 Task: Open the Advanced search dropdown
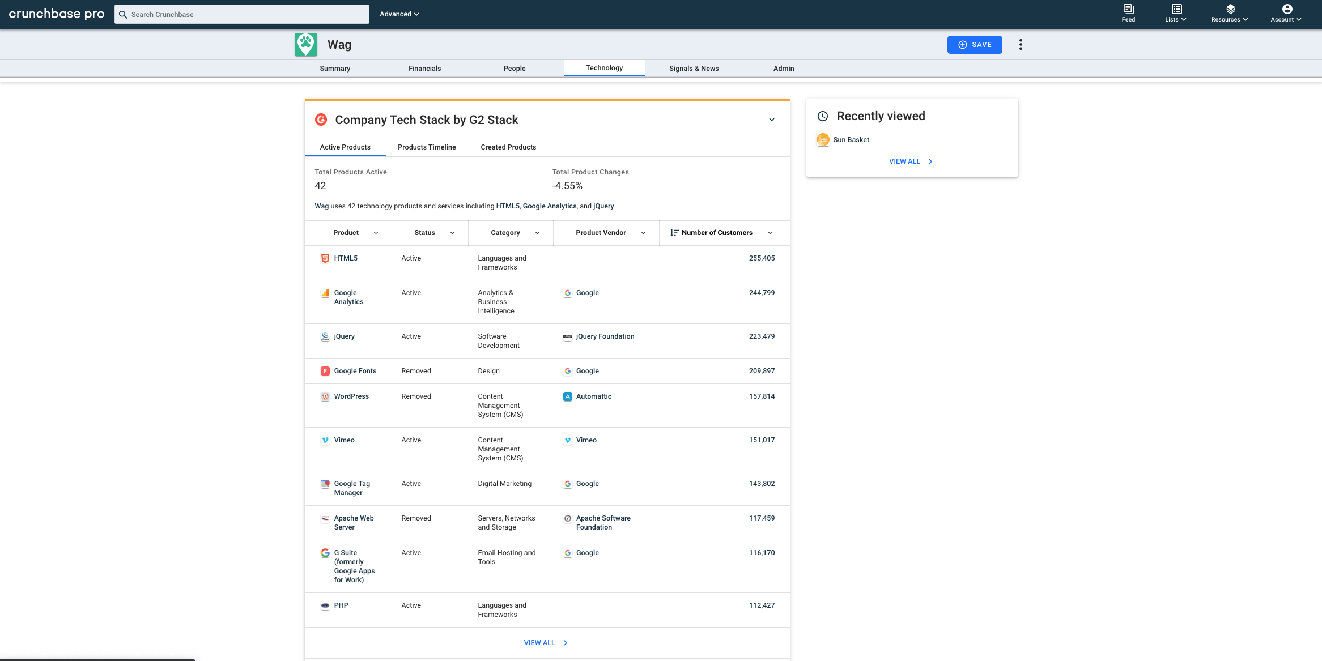[x=399, y=14]
